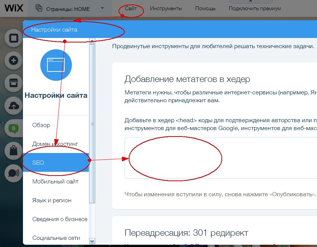Click the blue site settings window icon

click(56, 65)
